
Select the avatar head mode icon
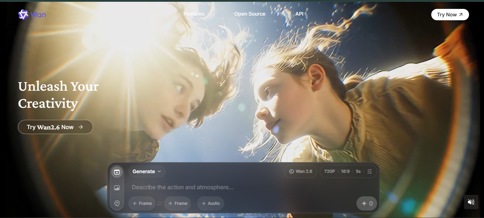(x=117, y=203)
